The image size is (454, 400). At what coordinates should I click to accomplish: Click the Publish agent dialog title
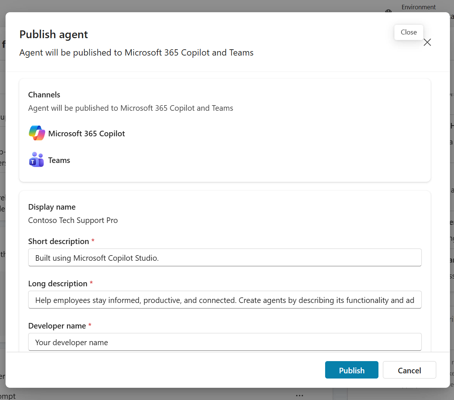pyautogui.click(x=54, y=34)
